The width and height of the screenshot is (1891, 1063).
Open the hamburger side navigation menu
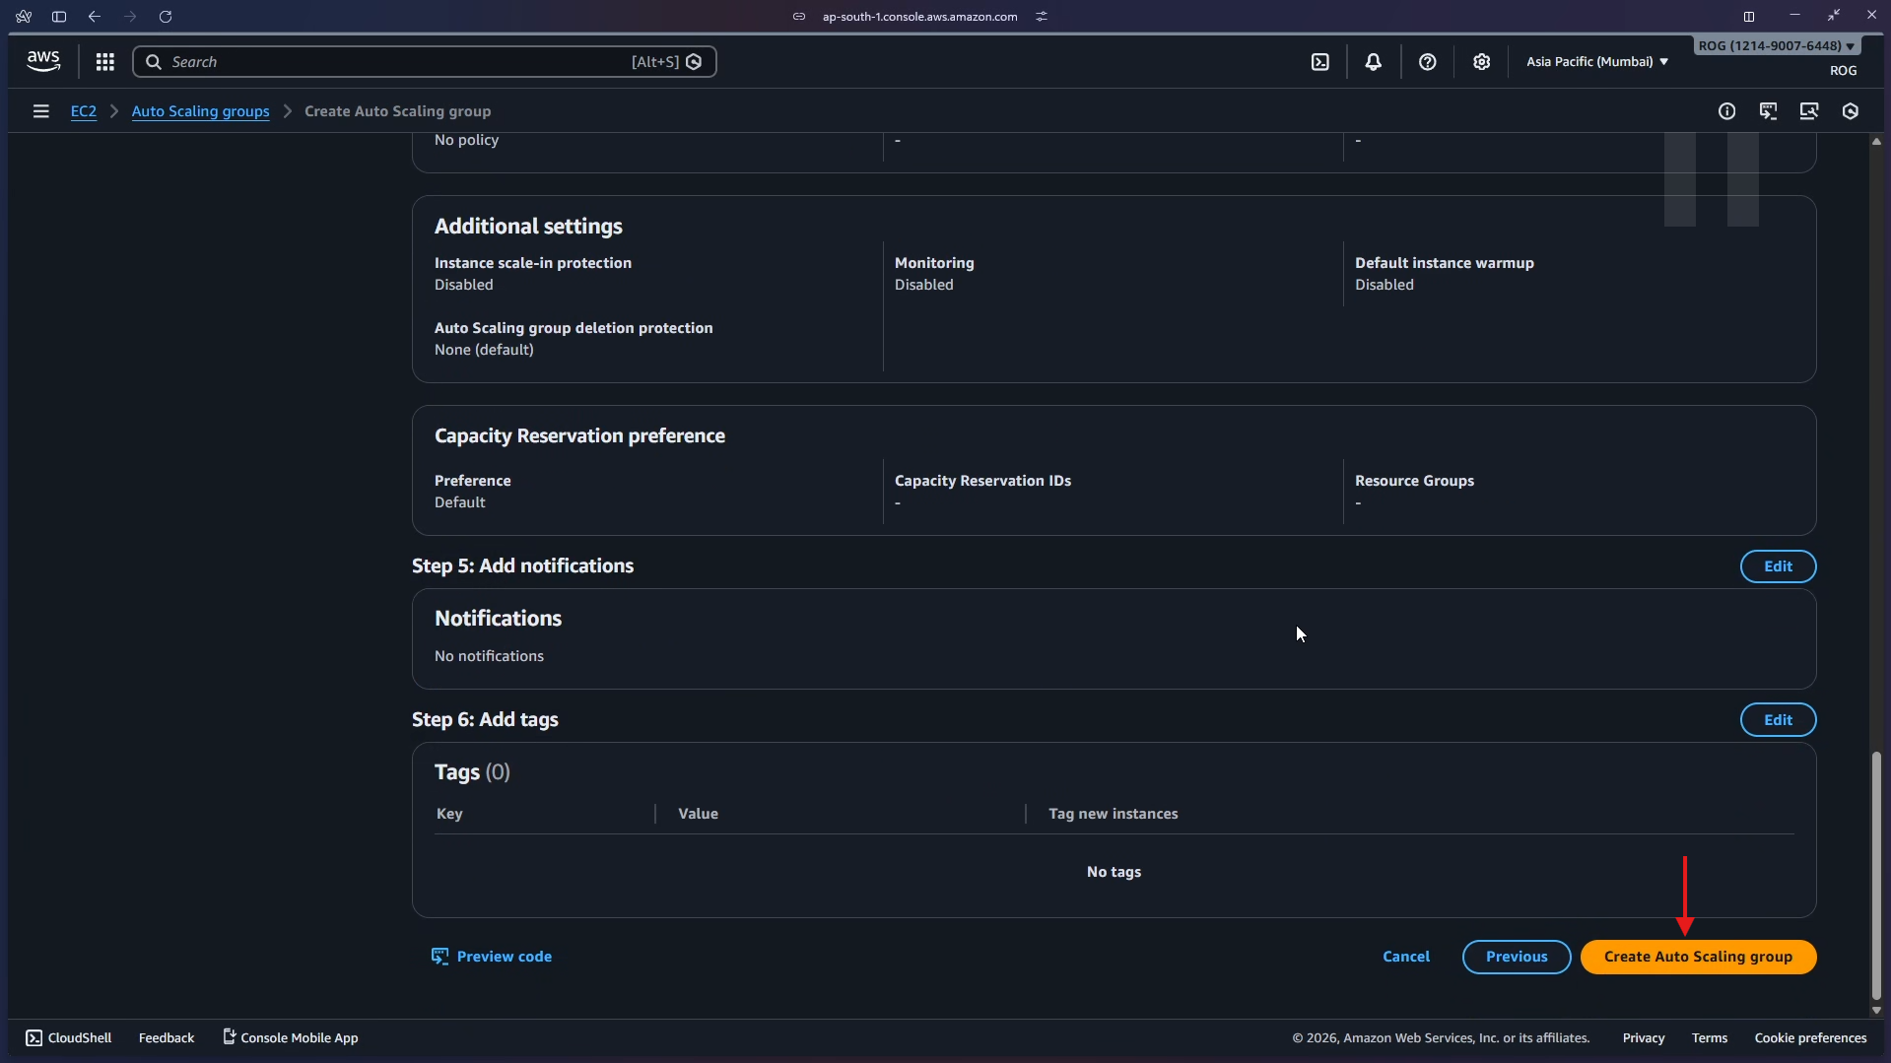click(40, 111)
